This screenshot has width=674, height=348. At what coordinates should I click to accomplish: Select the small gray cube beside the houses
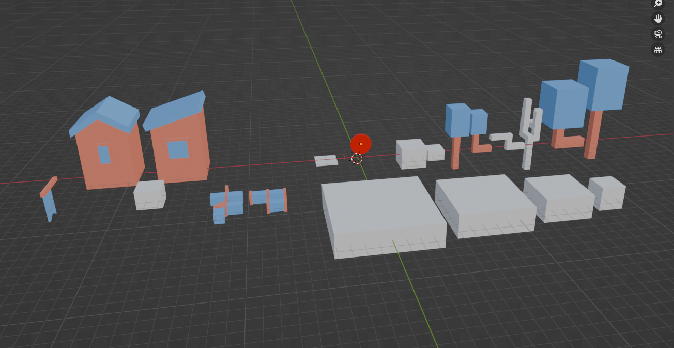pos(150,194)
